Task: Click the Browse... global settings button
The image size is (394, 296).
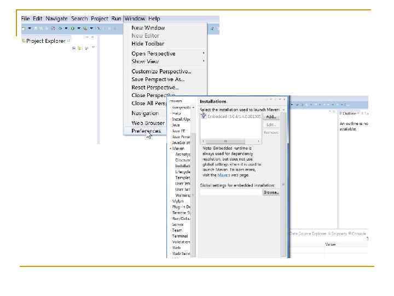Action: tap(271, 192)
